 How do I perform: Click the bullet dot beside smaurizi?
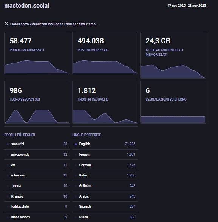[8, 144]
